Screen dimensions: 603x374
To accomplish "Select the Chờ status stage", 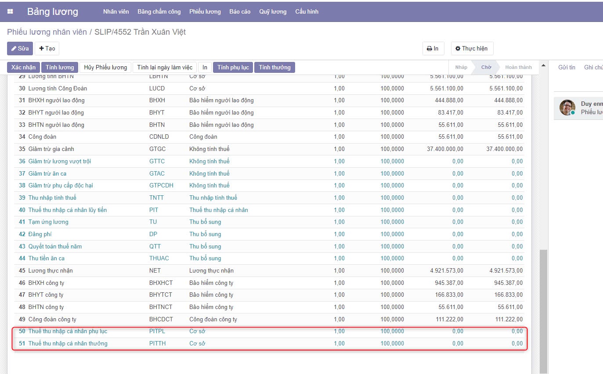I will (x=486, y=67).
